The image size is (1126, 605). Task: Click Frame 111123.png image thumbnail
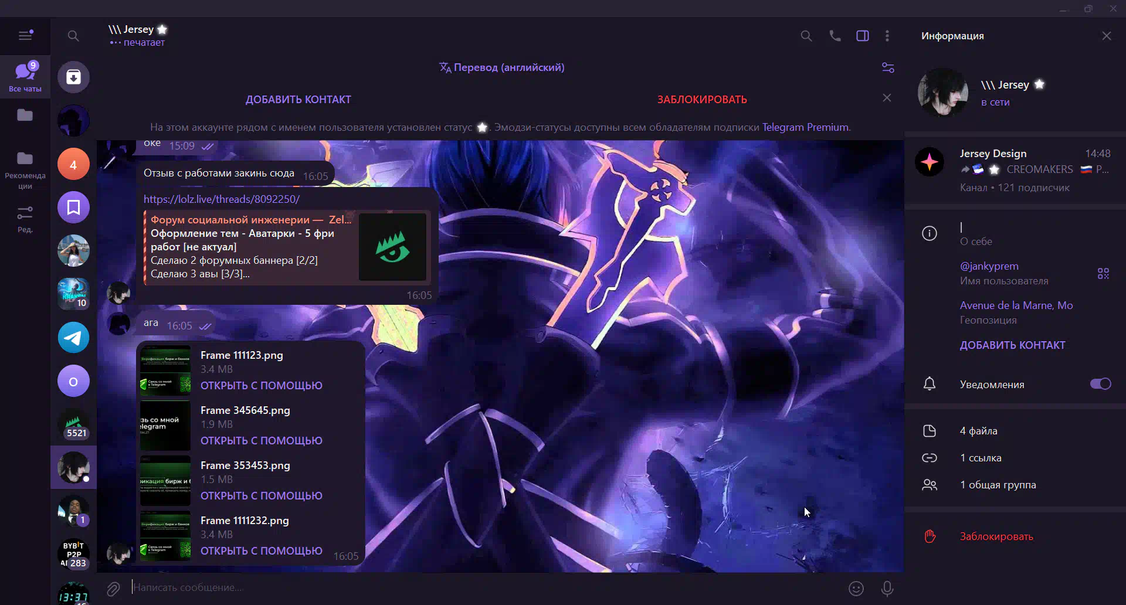(165, 371)
